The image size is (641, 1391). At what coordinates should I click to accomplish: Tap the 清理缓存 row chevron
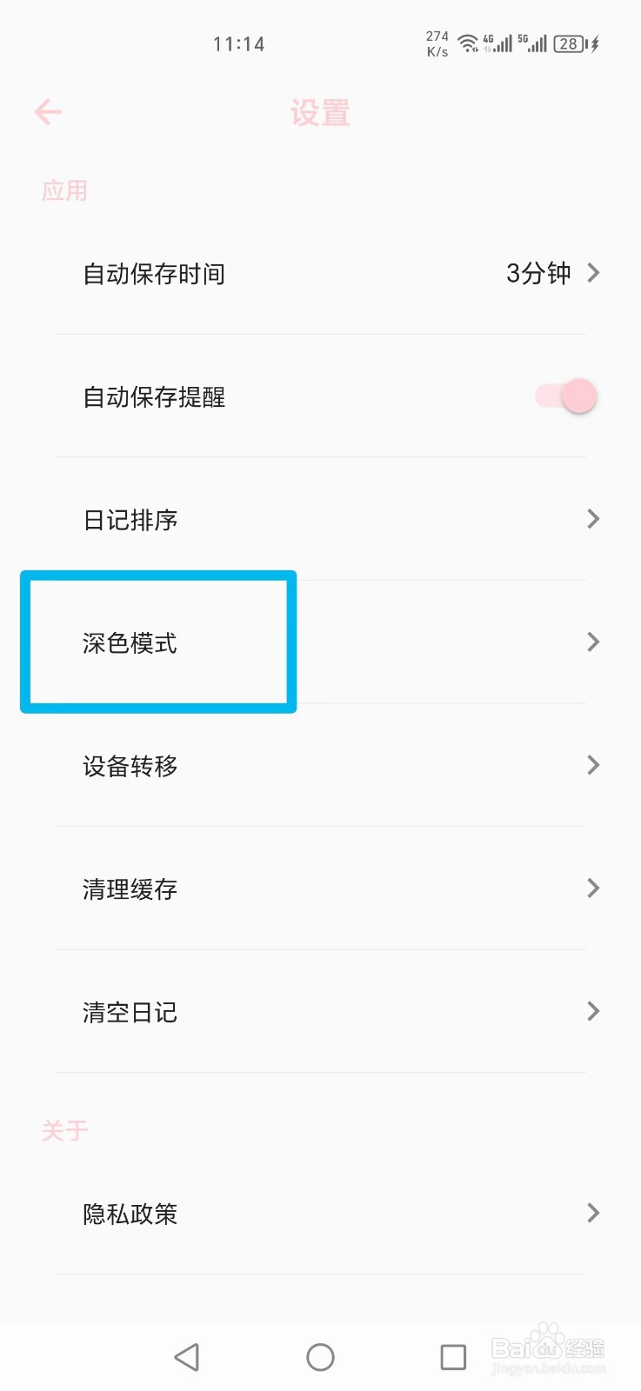tap(593, 888)
